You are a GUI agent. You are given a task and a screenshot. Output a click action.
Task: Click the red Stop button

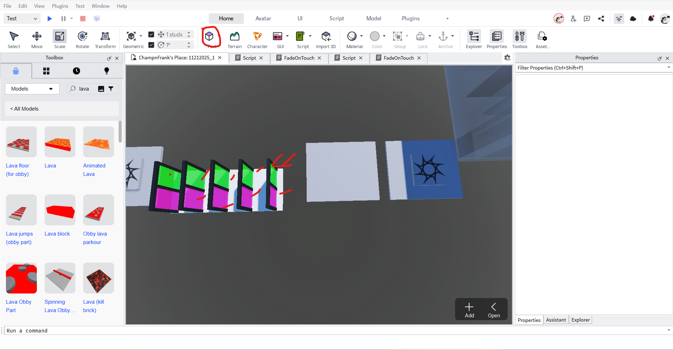[x=83, y=18]
